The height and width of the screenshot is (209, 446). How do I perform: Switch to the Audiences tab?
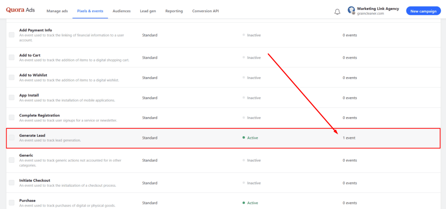[122, 11]
